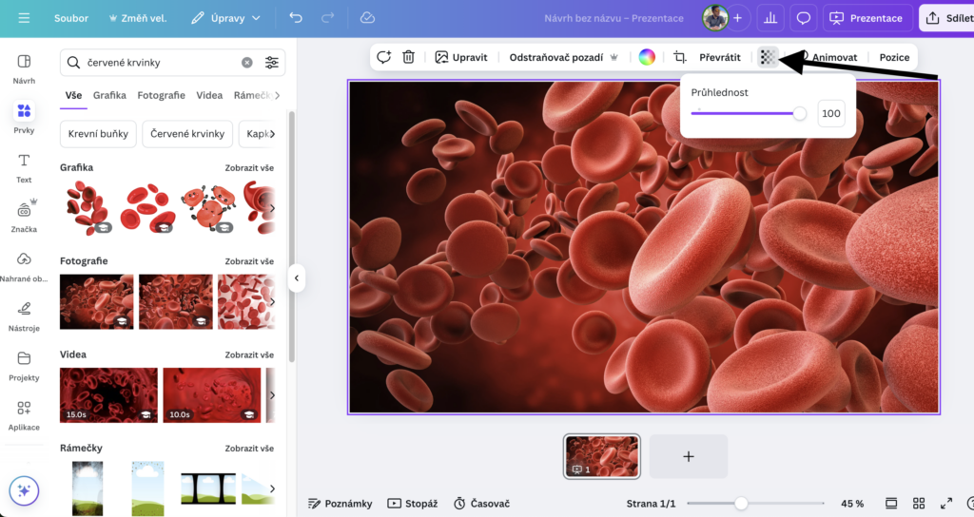974x517 pixels.
Task: Open the Značka brand panel
Action: click(x=24, y=218)
